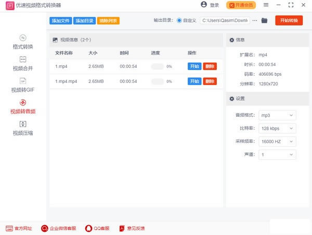Click the output directory path field
The image size is (312, 235).
pyautogui.click(x=225, y=21)
